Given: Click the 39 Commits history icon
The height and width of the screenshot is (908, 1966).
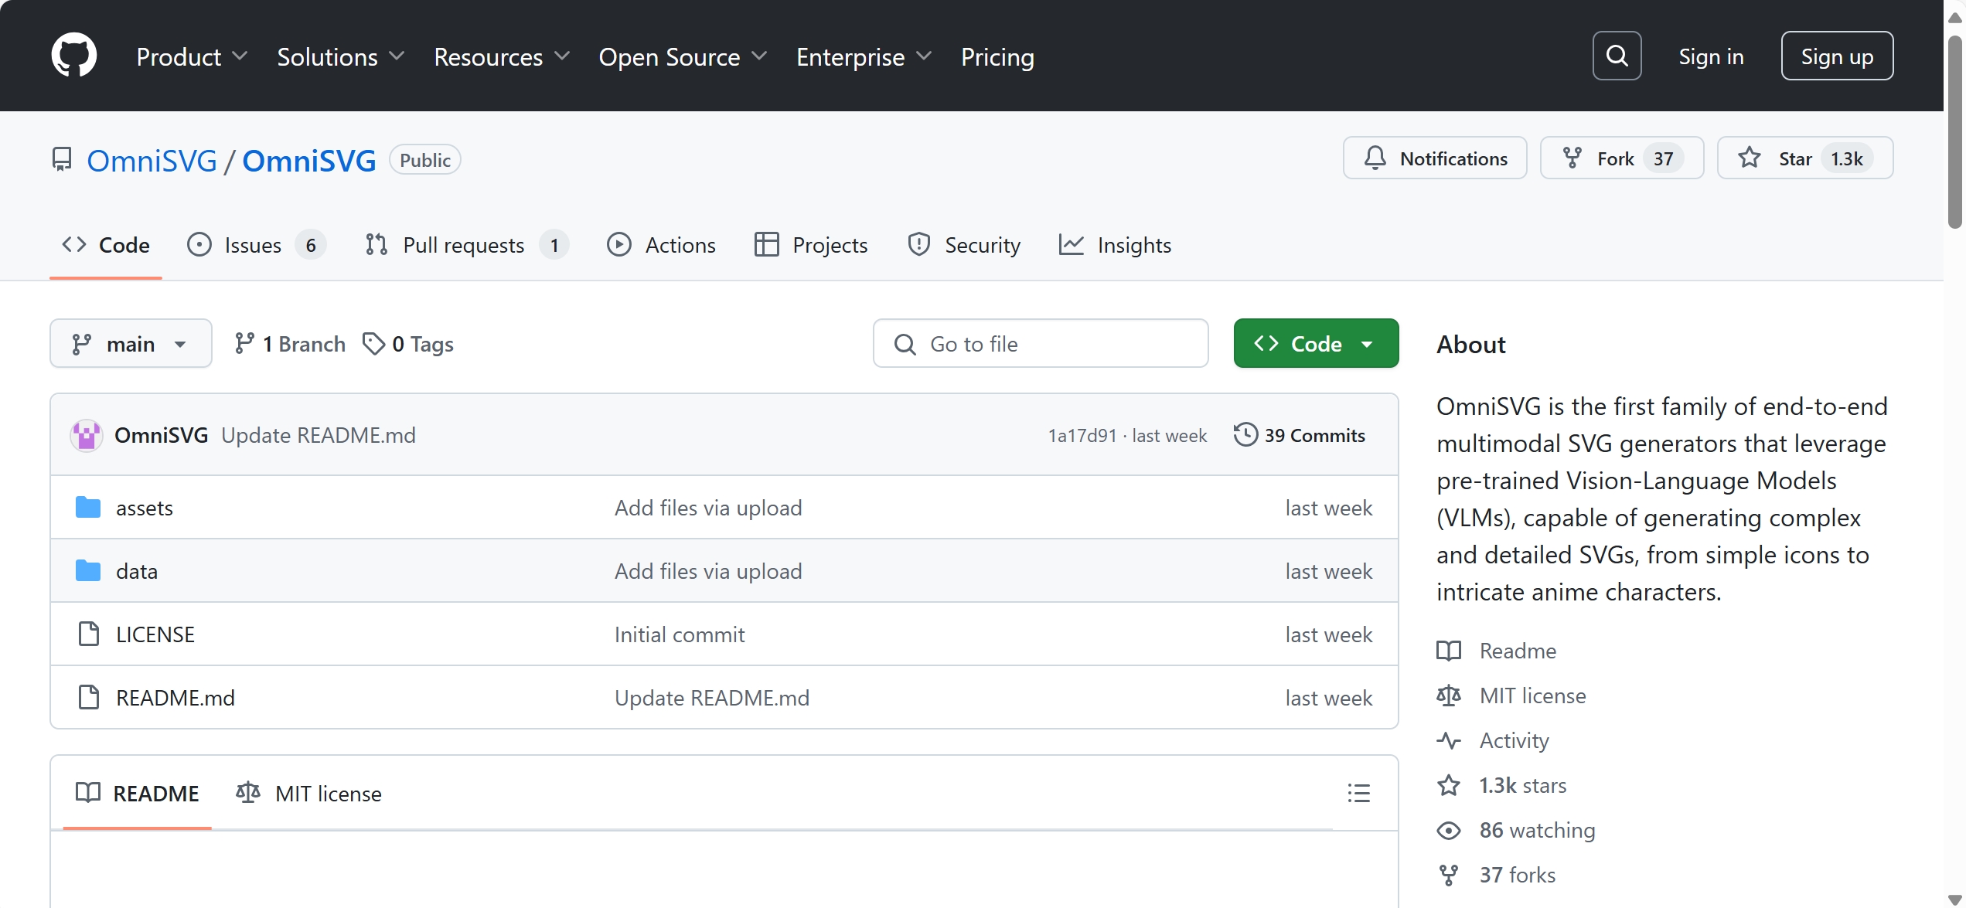Looking at the screenshot, I should 1245,435.
